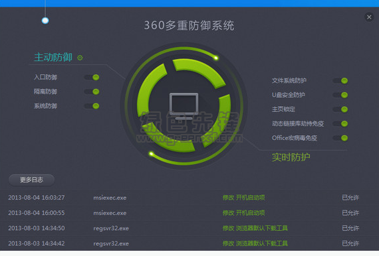The image size is (379, 256).
Task: Click the 实时防护 heading
Action: pyautogui.click(x=291, y=157)
